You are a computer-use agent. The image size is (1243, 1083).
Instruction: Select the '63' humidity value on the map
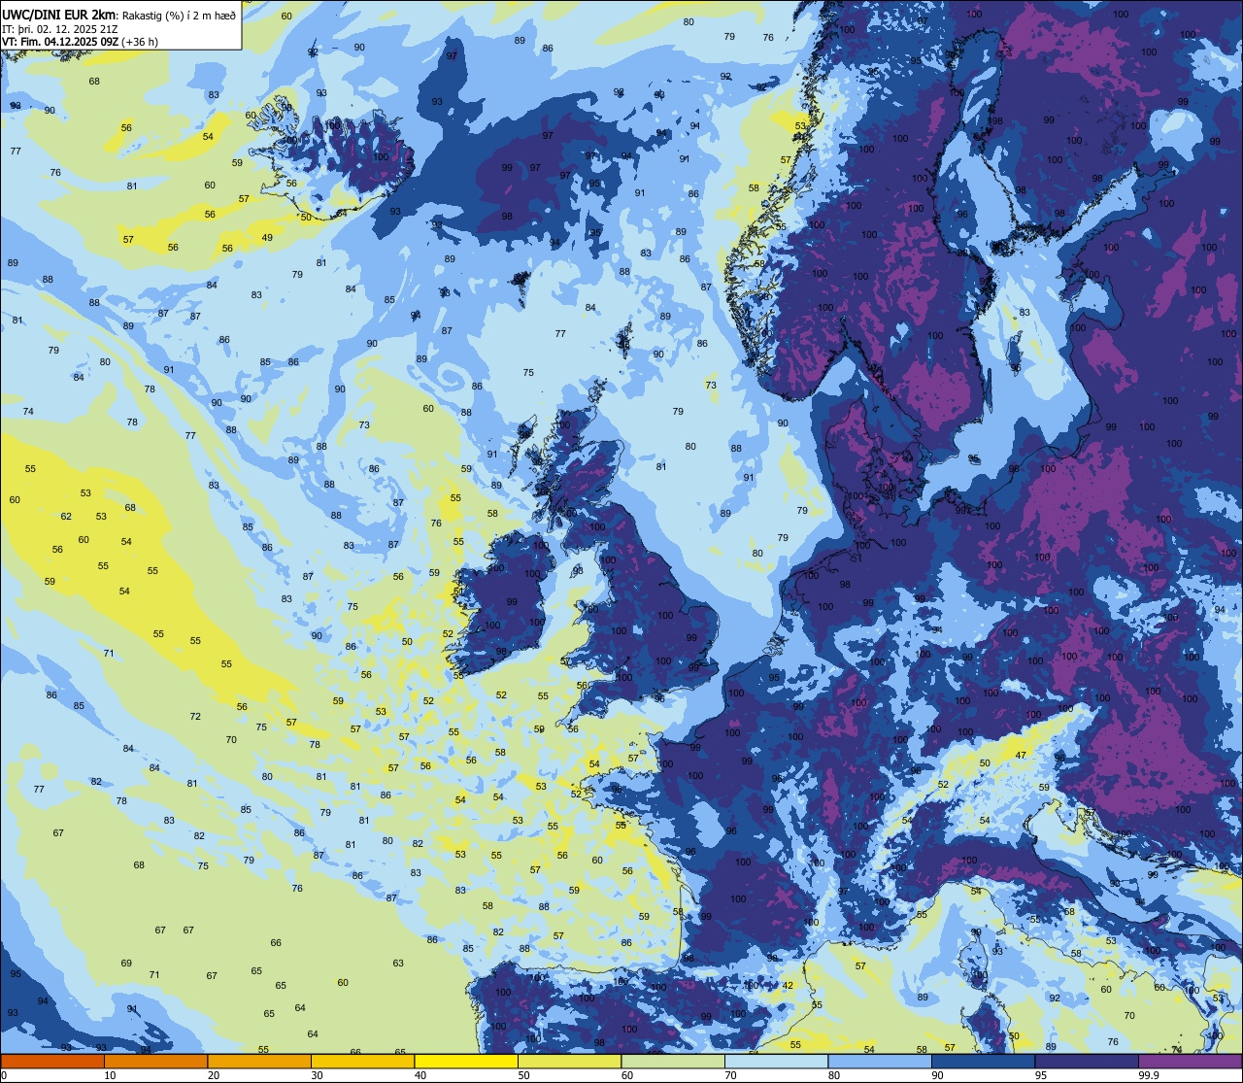pos(398,963)
